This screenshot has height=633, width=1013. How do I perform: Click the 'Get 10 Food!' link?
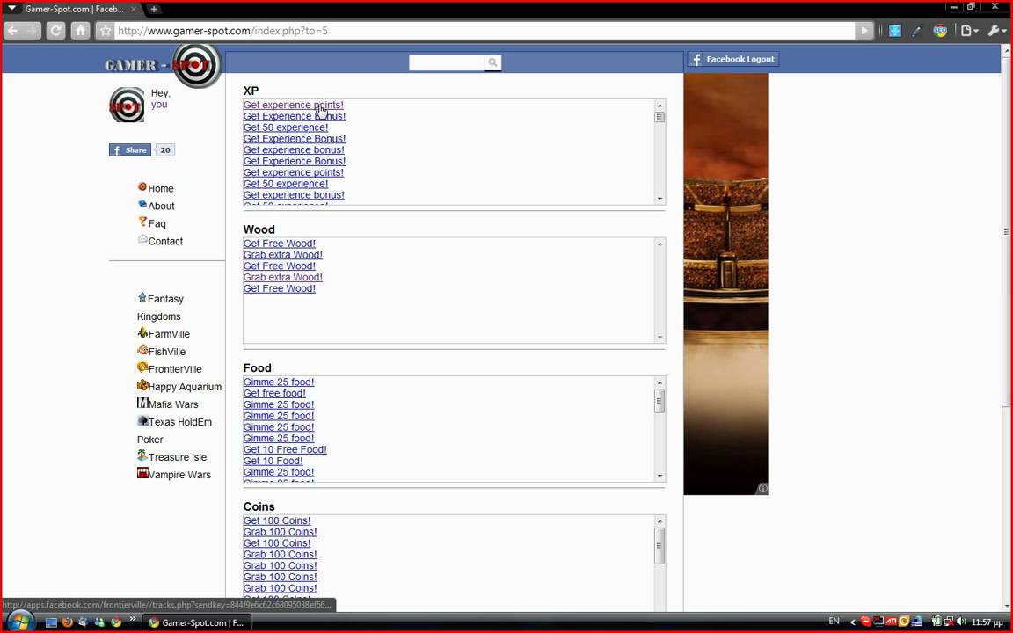tap(273, 461)
